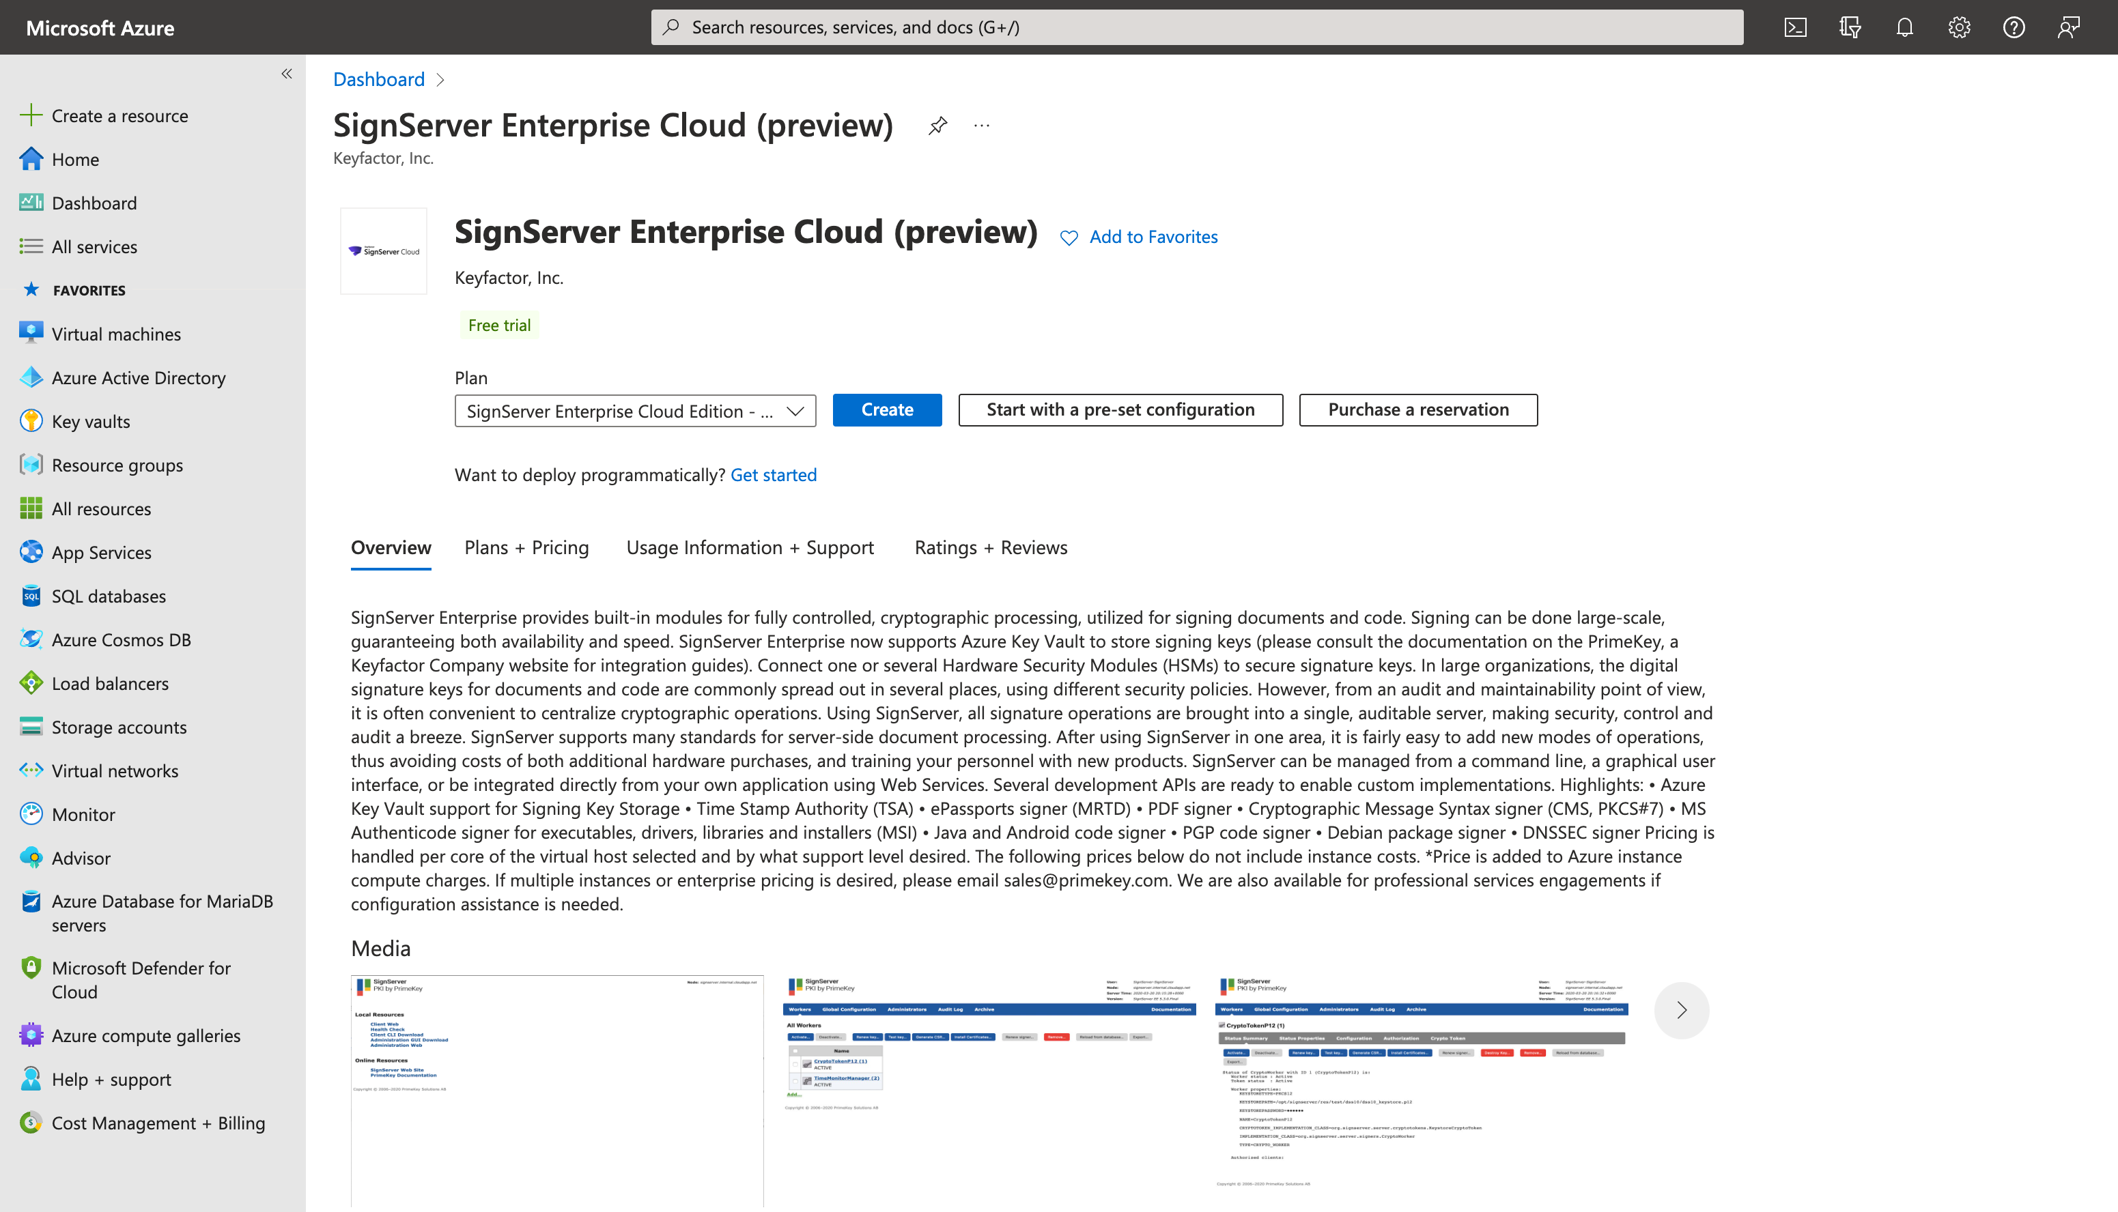Focus the search resources input field
The image size is (2118, 1212).
[x=1196, y=27]
